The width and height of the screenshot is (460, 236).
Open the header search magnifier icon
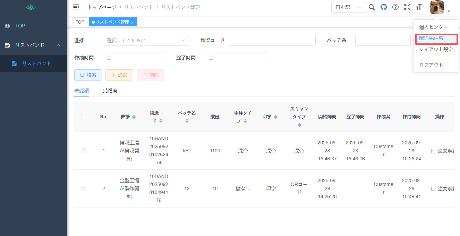click(372, 7)
